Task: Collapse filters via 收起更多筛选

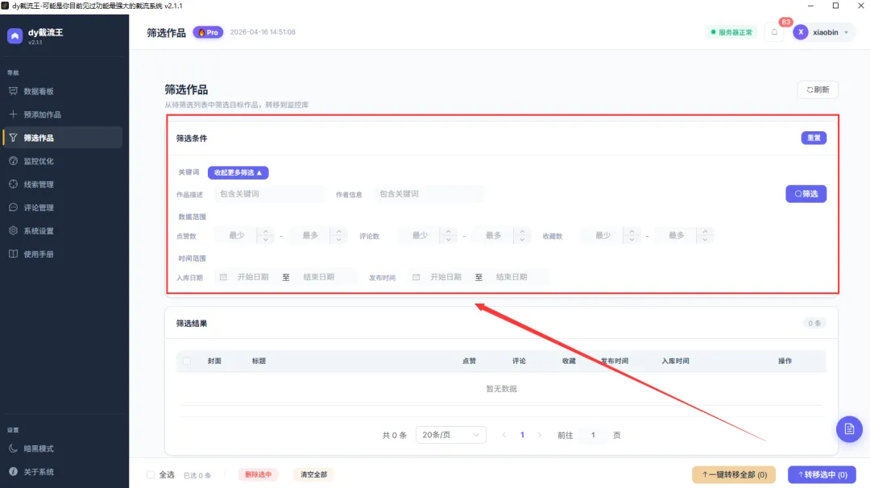Action: pyautogui.click(x=240, y=172)
